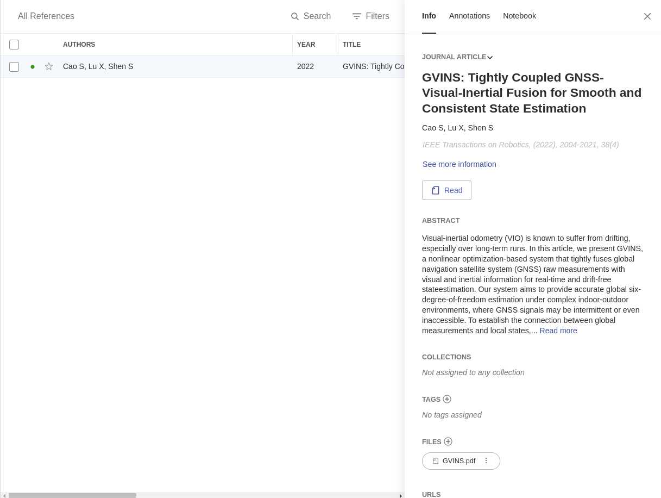The image size is (661, 498).
Task: Click the All References heading
Action: 46,16
